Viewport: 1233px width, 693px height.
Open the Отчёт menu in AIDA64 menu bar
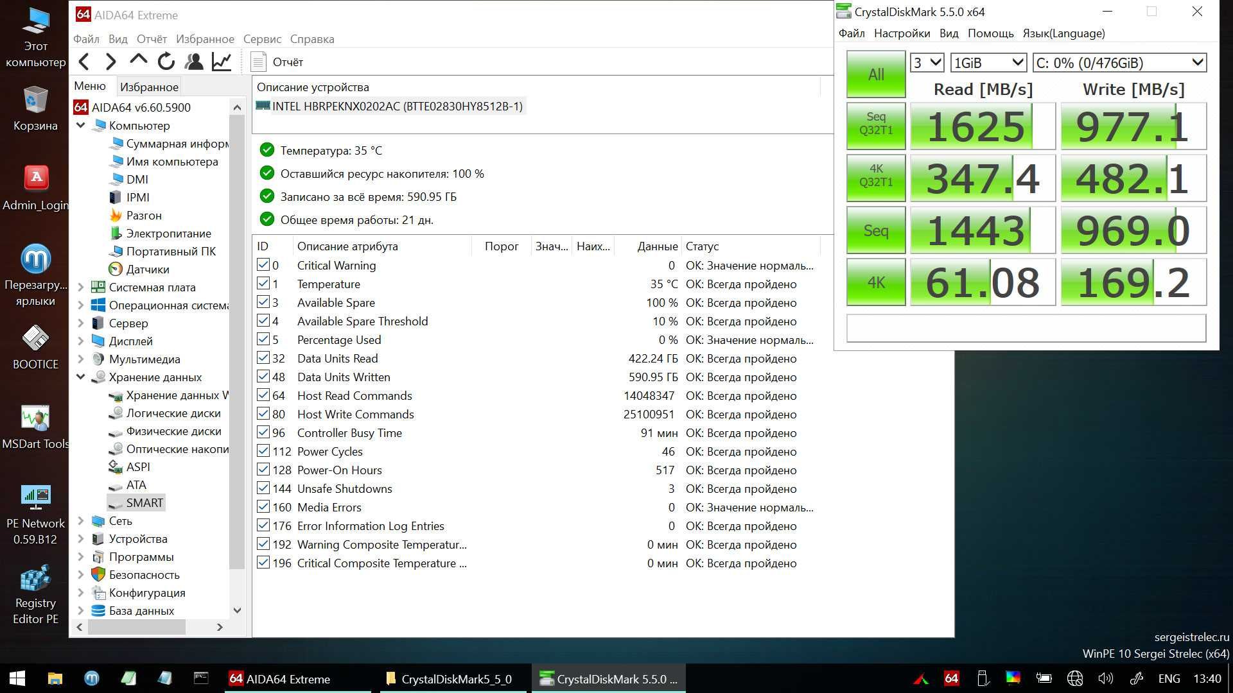point(151,38)
